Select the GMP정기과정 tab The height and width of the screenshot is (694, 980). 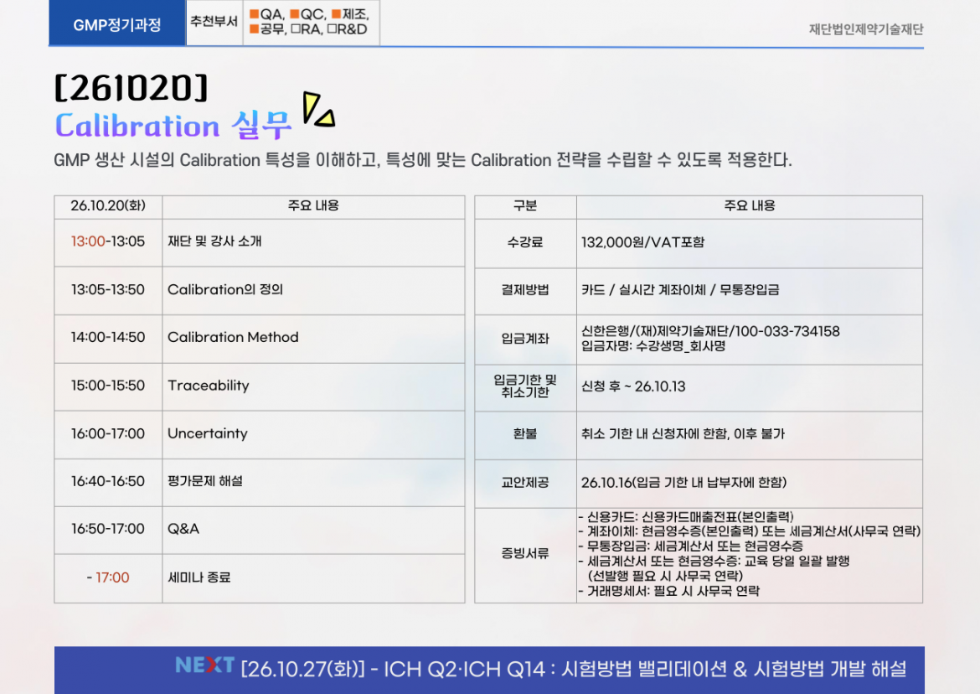[117, 24]
